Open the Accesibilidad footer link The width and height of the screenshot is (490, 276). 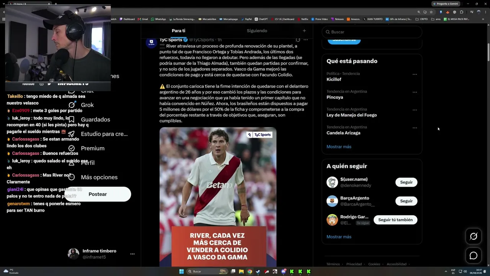pyautogui.click(x=397, y=264)
